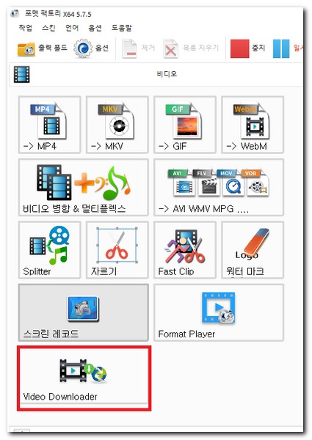Open the 작업 menu
Viewport: 312px width, 440px height.
(25, 28)
